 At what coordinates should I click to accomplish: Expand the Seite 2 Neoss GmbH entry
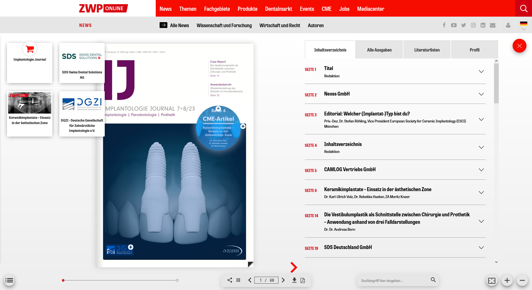(x=481, y=94)
